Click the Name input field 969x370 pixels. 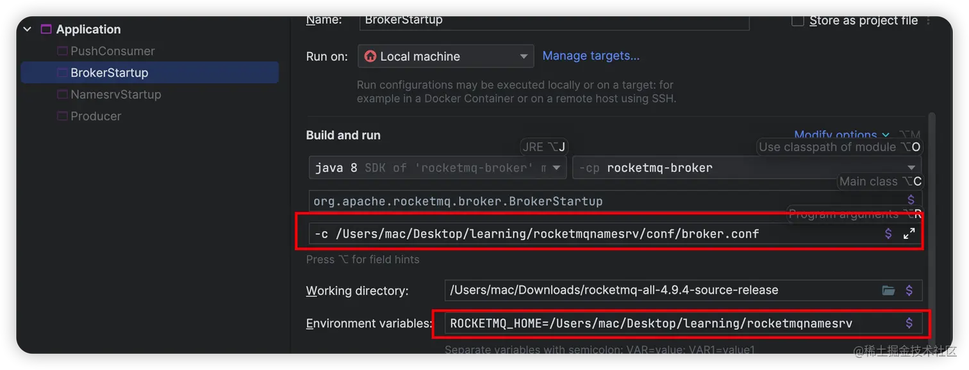tap(554, 20)
